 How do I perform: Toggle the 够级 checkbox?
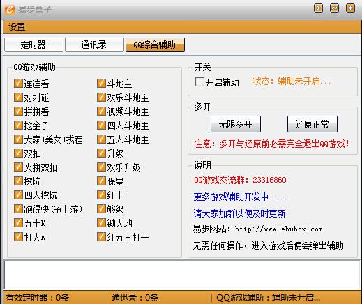(x=101, y=209)
